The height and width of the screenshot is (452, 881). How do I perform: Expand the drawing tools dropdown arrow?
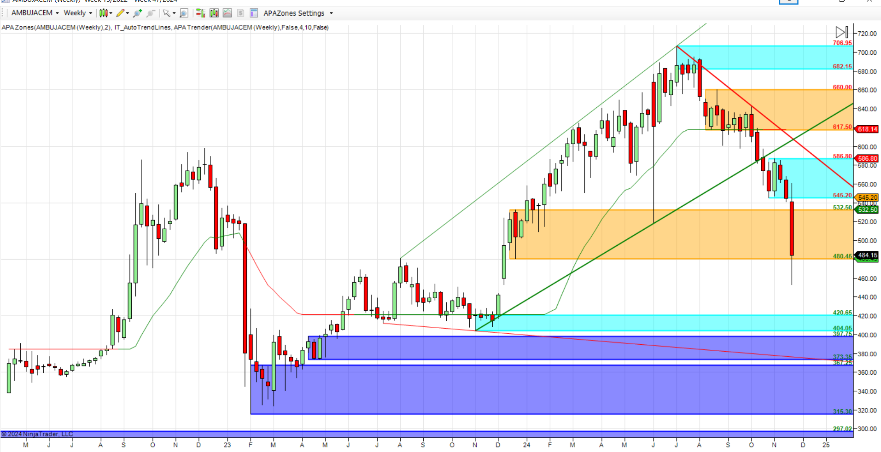point(128,13)
